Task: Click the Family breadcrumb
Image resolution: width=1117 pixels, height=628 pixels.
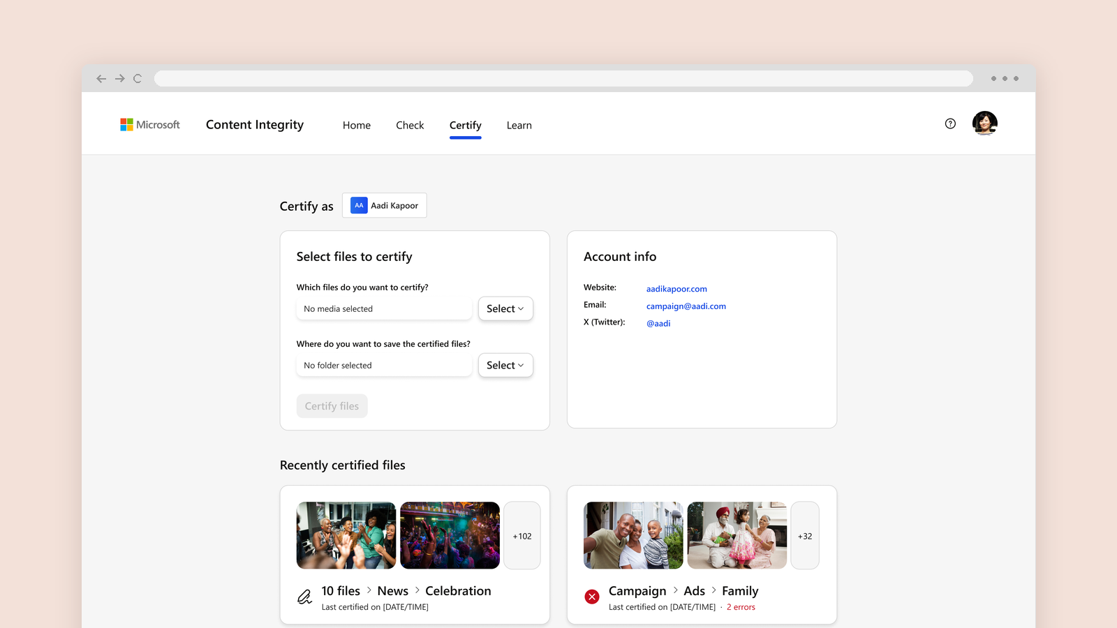Action: (x=740, y=591)
